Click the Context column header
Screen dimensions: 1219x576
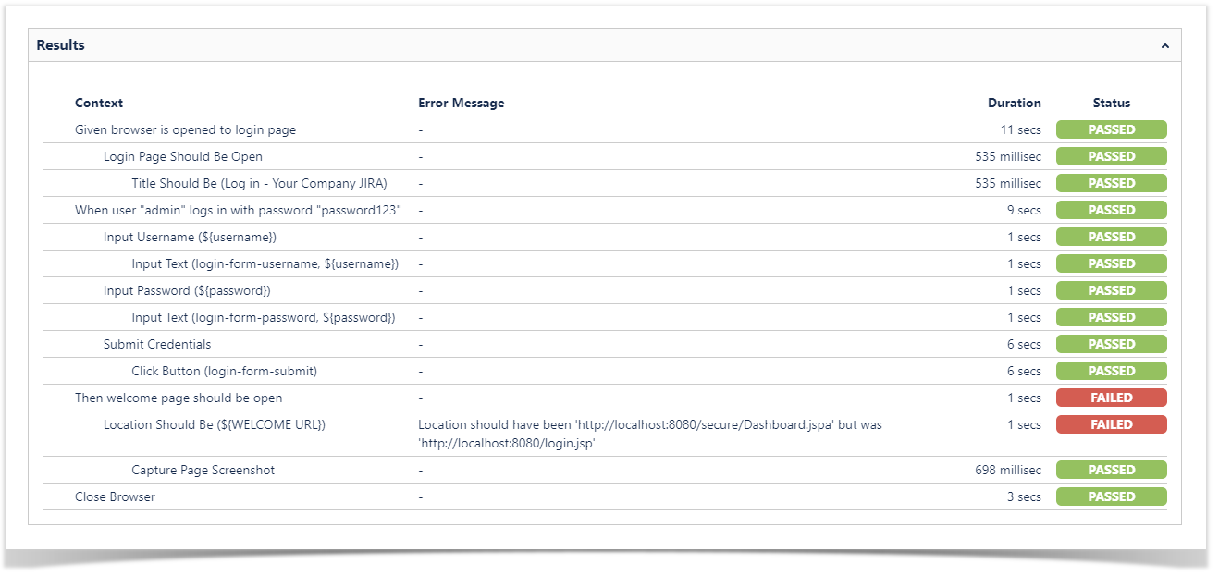pos(99,103)
